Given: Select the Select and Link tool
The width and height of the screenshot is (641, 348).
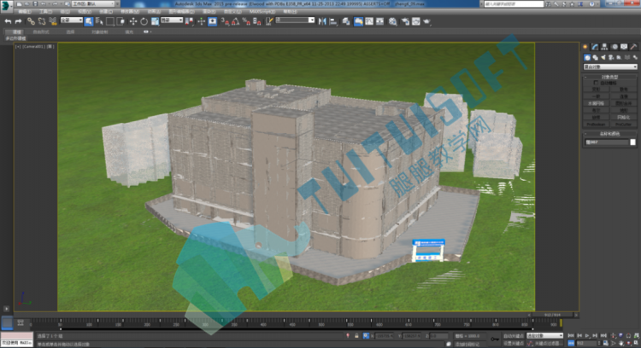Looking at the screenshot, I should click(31, 21).
